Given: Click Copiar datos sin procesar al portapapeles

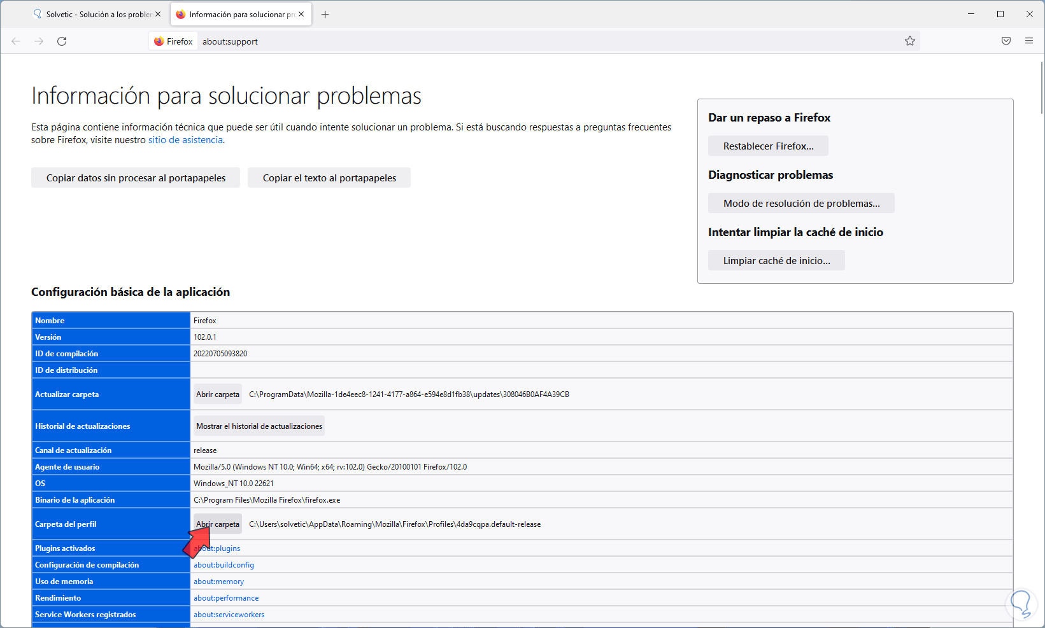Looking at the screenshot, I should [x=136, y=178].
